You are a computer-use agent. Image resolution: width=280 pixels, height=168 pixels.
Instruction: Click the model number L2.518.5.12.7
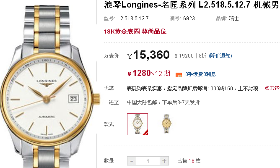[x=133, y=18]
